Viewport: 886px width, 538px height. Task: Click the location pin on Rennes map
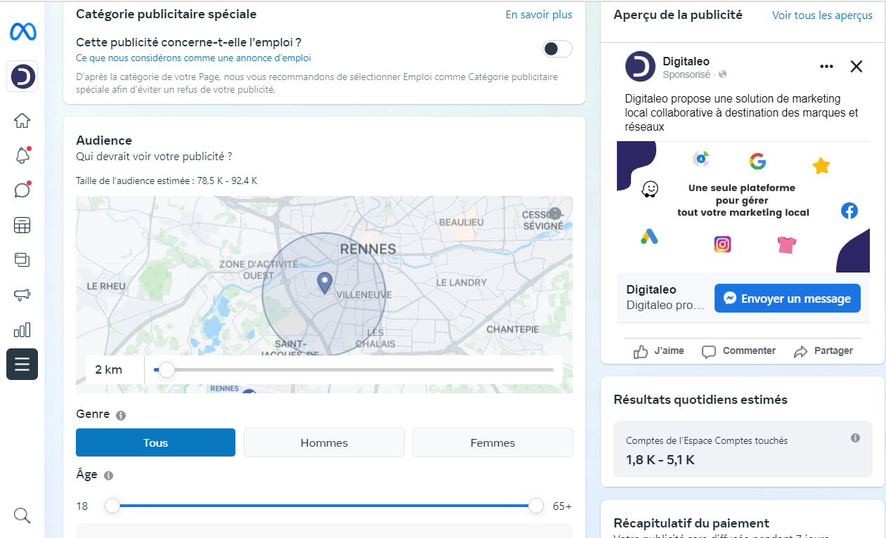[x=324, y=283]
